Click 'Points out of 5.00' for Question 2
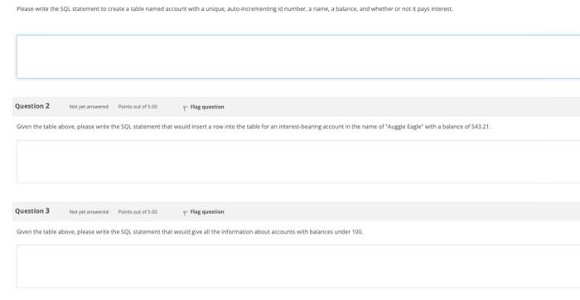 138,107
